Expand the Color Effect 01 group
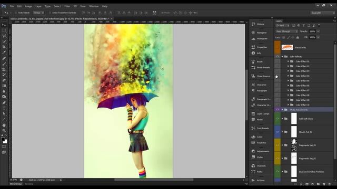Image resolution: width=337 pixels, height=189 pixels. [288, 61]
